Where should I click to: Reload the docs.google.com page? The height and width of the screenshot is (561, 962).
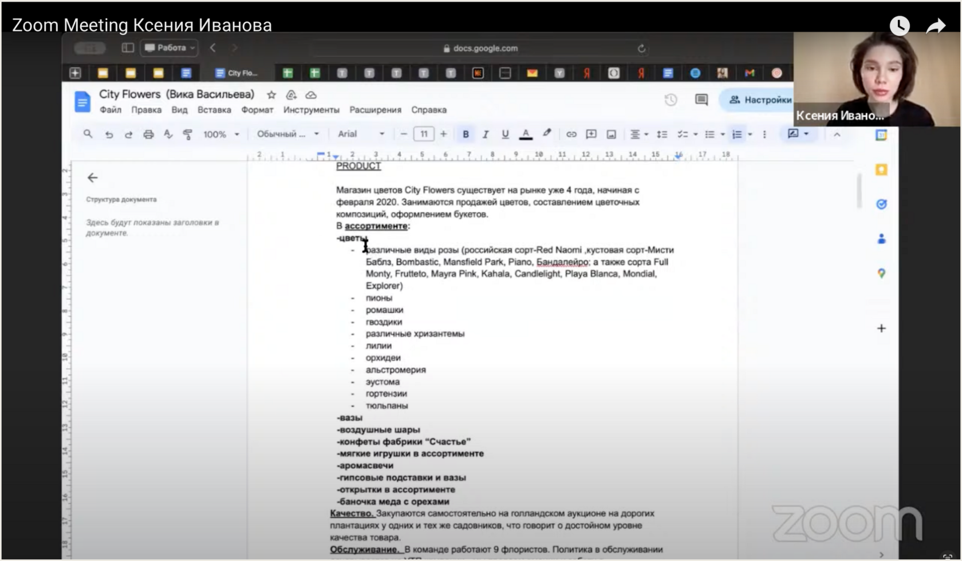(641, 49)
